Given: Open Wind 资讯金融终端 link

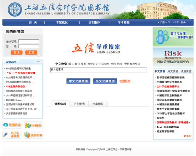Looking at the screenshot, I should (x=168, y=127).
